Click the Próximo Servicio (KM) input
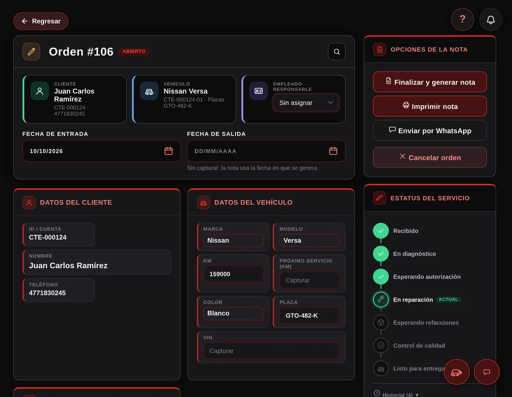The image size is (512, 397). pyautogui.click(x=309, y=280)
